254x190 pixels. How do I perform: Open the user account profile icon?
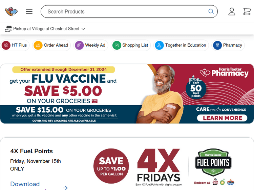232,11
